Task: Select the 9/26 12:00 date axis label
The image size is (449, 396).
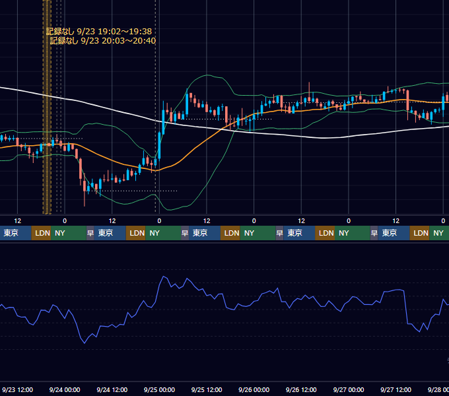Action: tap(301, 389)
